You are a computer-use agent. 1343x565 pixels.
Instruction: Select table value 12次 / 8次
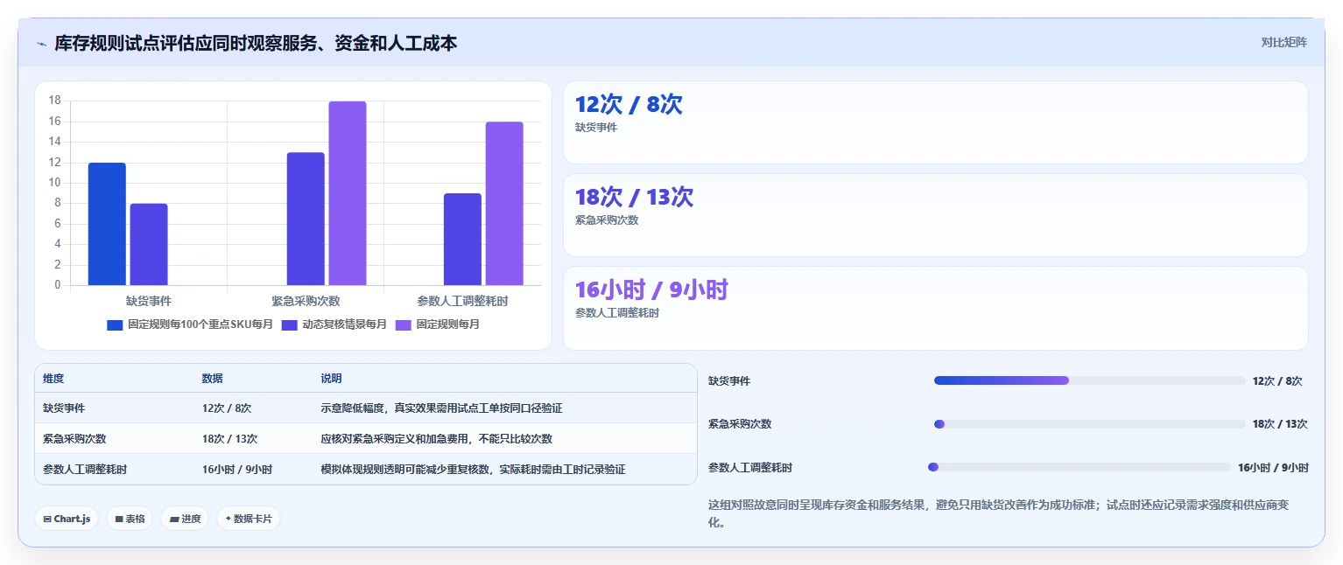coord(227,408)
